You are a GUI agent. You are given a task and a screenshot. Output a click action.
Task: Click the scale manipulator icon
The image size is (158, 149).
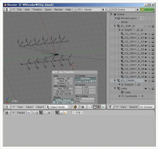pyautogui.click(x=103, y=107)
